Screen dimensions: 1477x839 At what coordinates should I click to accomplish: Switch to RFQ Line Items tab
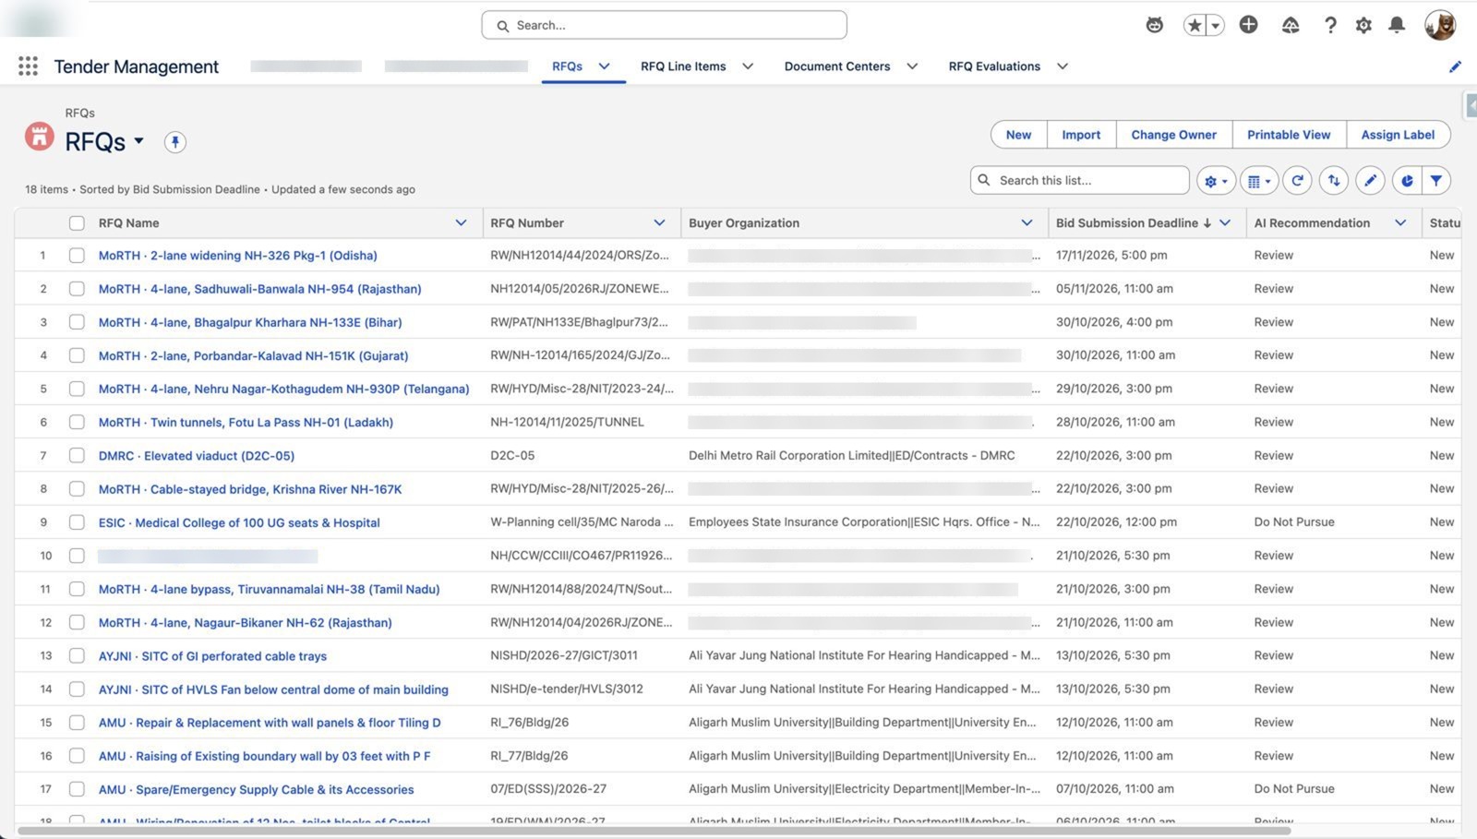(x=683, y=66)
